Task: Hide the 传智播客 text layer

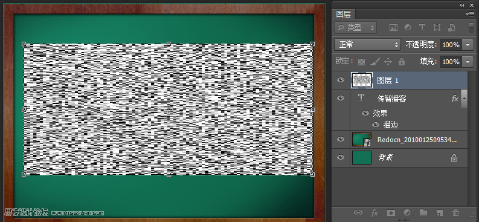Action: tap(341, 98)
